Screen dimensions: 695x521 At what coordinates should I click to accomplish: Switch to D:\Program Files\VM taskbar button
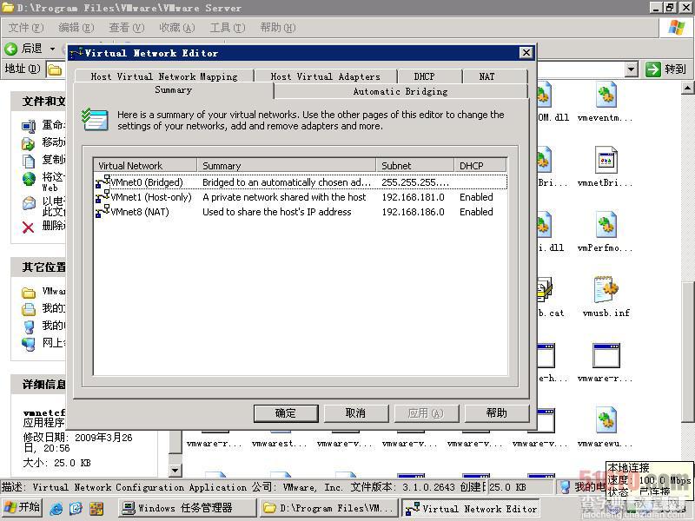[328, 508]
